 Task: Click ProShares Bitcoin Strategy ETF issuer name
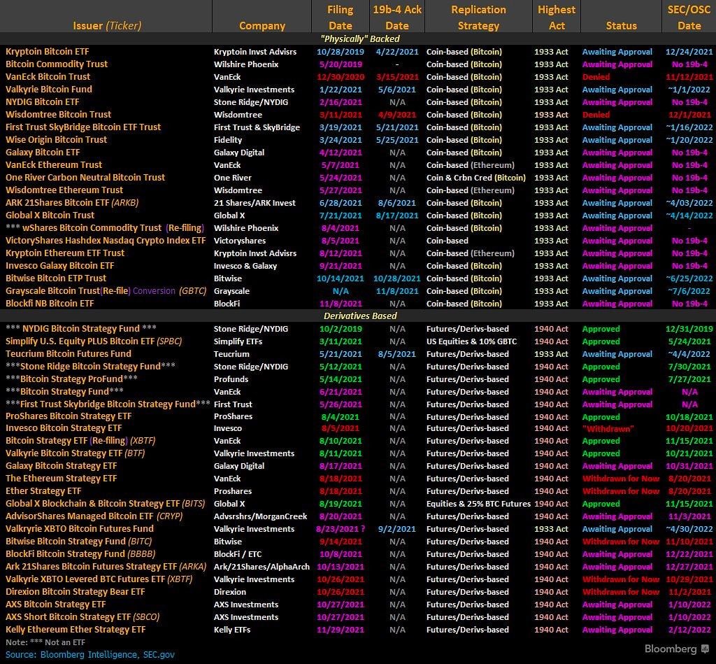(69, 416)
